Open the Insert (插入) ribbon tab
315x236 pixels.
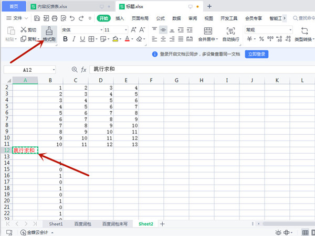click(x=120, y=18)
